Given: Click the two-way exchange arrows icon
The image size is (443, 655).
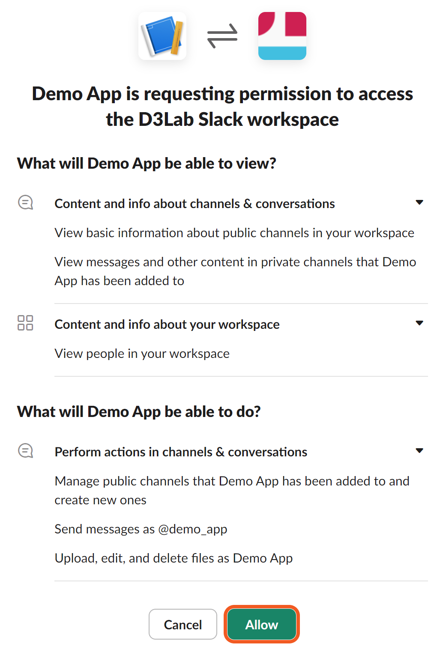Looking at the screenshot, I should [222, 36].
